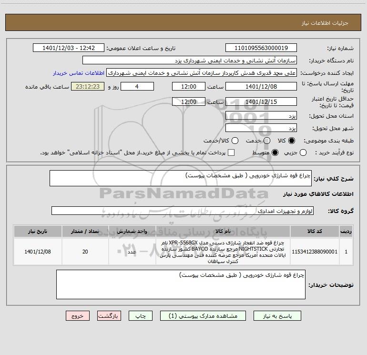Image resolution: width=367 pixels, height=355 pixels.
Task: Click the remaining days field showing 4
Action: (x=137, y=86)
